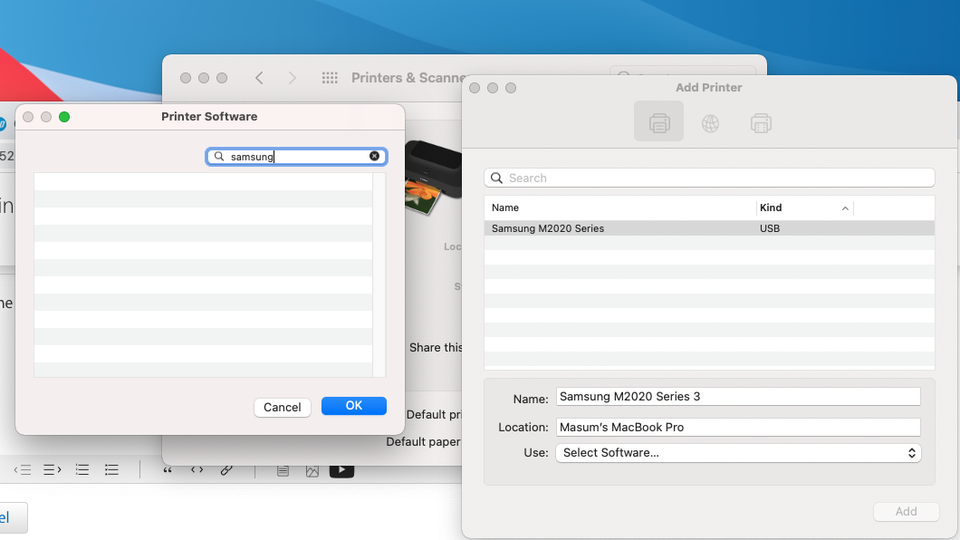The image size is (960, 540).
Task: Insert video from editor toolbar
Action: coord(341,470)
